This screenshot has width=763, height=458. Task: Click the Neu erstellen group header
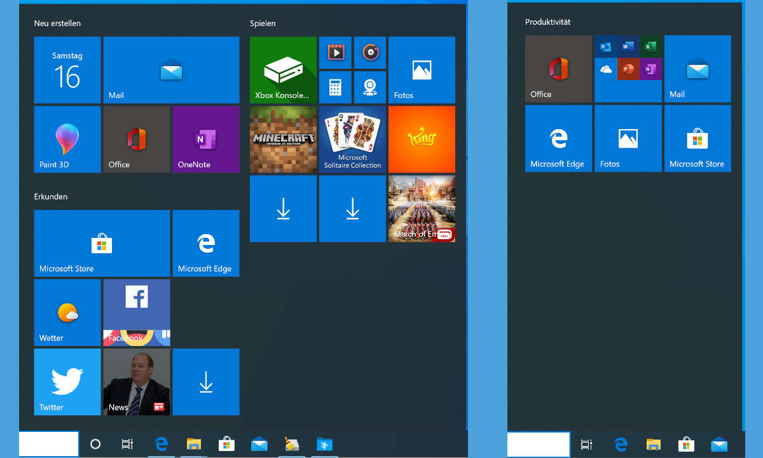coord(57,24)
